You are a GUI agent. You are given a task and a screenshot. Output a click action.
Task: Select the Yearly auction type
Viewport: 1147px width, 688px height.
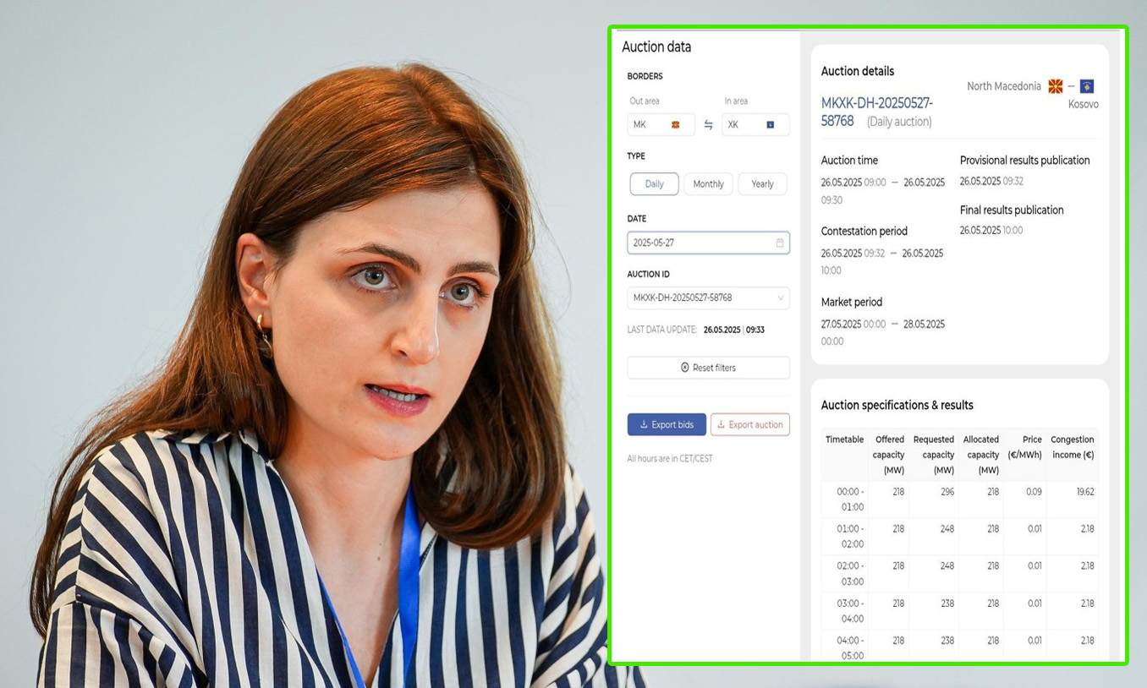pos(762,184)
